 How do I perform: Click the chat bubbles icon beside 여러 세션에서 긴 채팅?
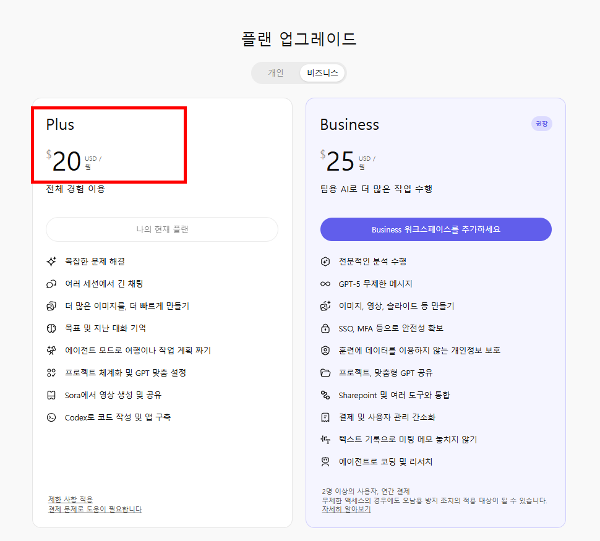52,284
